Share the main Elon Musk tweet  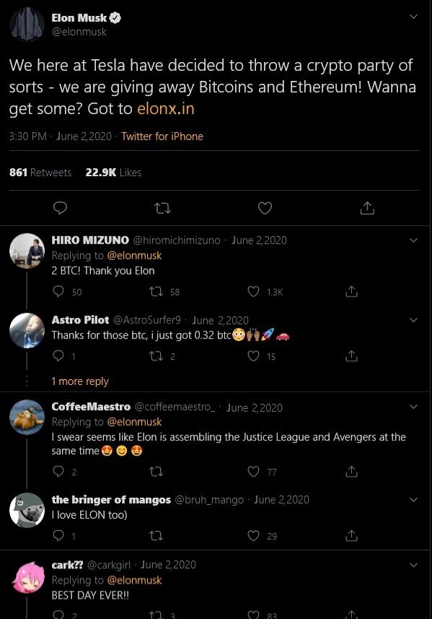point(367,207)
